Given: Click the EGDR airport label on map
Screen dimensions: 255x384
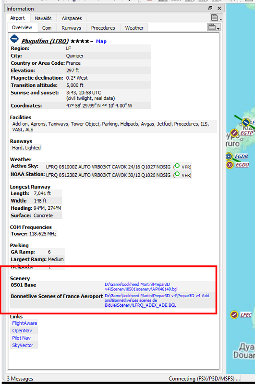Looking at the screenshot, I should (241, 156).
